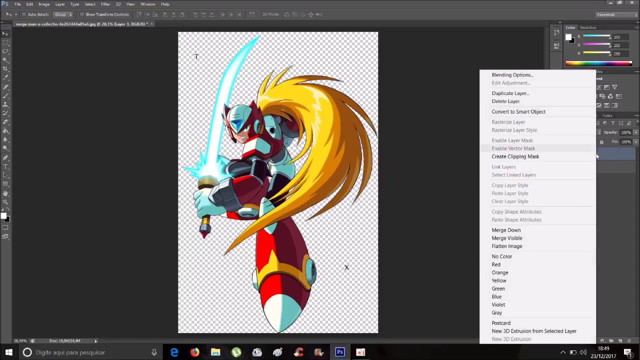The height and width of the screenshot is (360, 640).
Task: Click the color spectrum ramp bar
Action: [598, 63]
